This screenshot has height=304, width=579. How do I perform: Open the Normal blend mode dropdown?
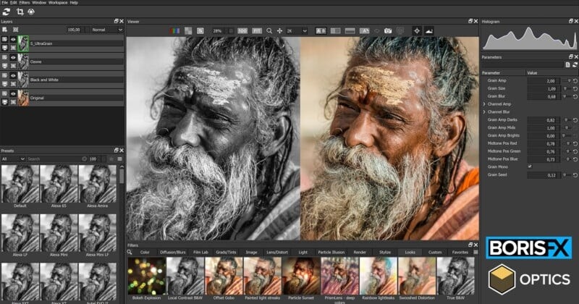[x=107, y=30]
